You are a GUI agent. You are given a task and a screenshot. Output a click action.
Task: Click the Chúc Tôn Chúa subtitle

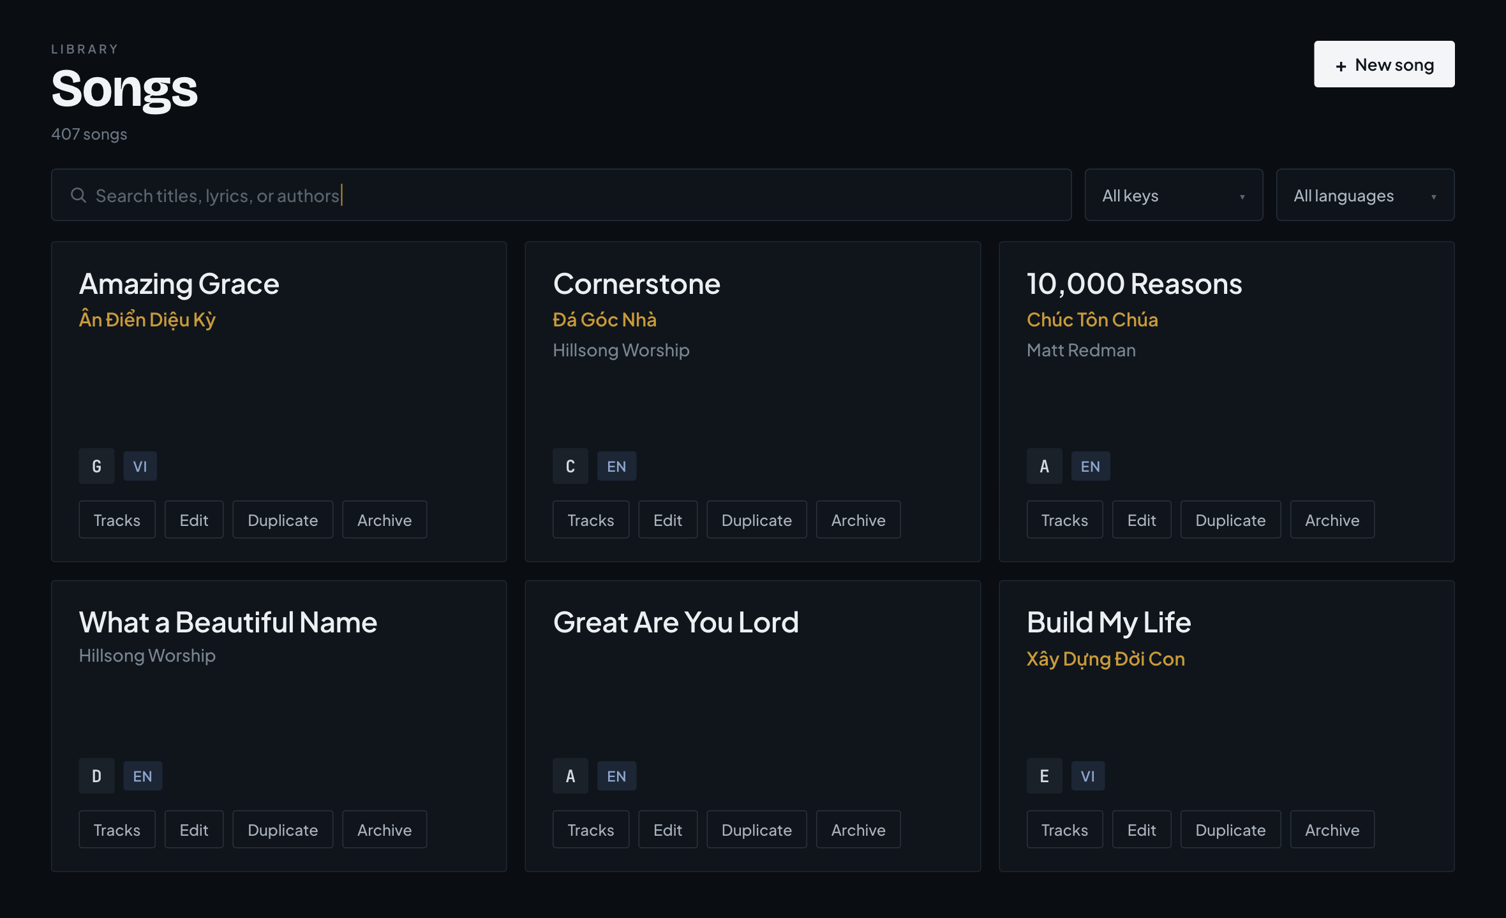click(x=1092, y=319)
